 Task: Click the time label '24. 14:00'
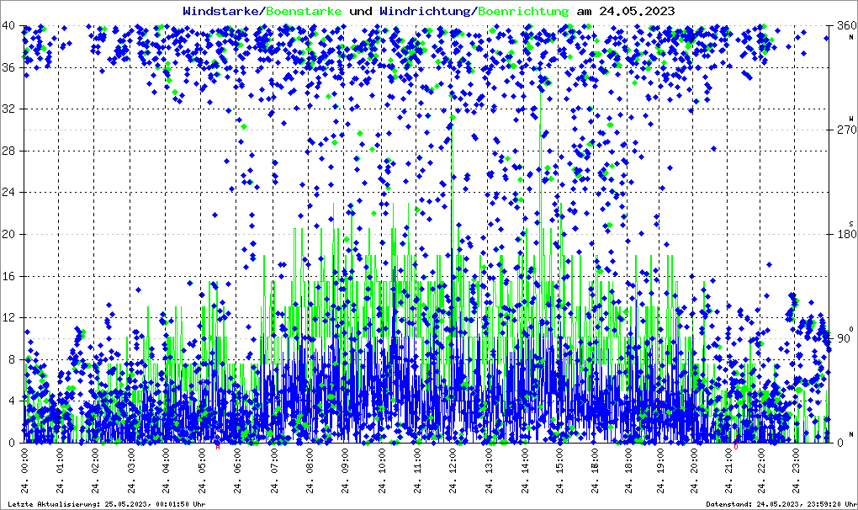click(524, 470)
